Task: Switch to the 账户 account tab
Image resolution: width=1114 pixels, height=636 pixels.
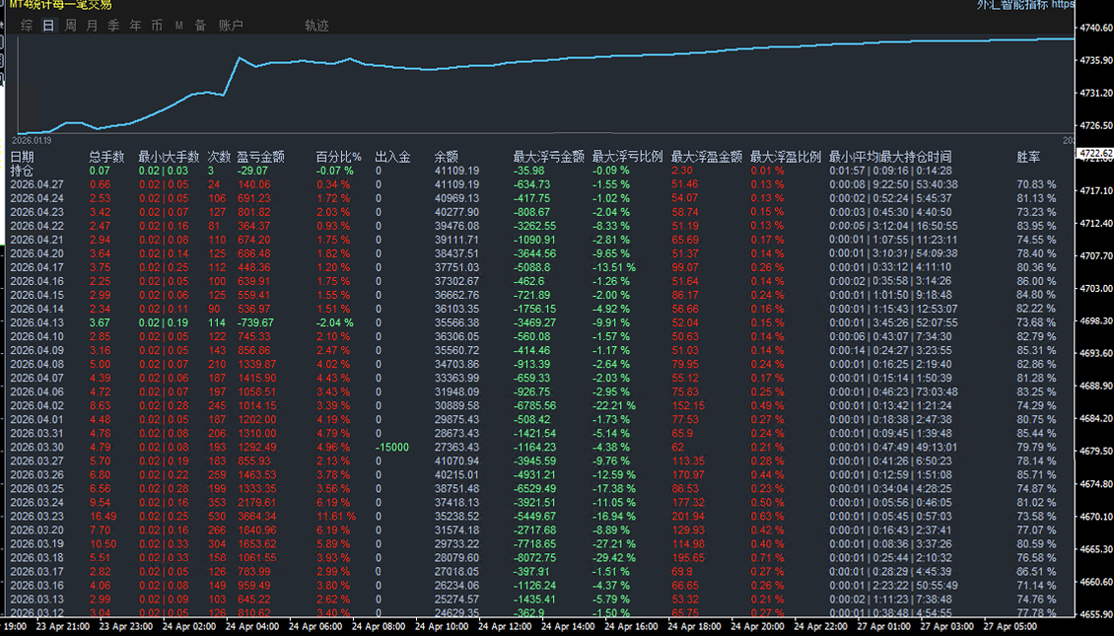Action: point(231,26)
